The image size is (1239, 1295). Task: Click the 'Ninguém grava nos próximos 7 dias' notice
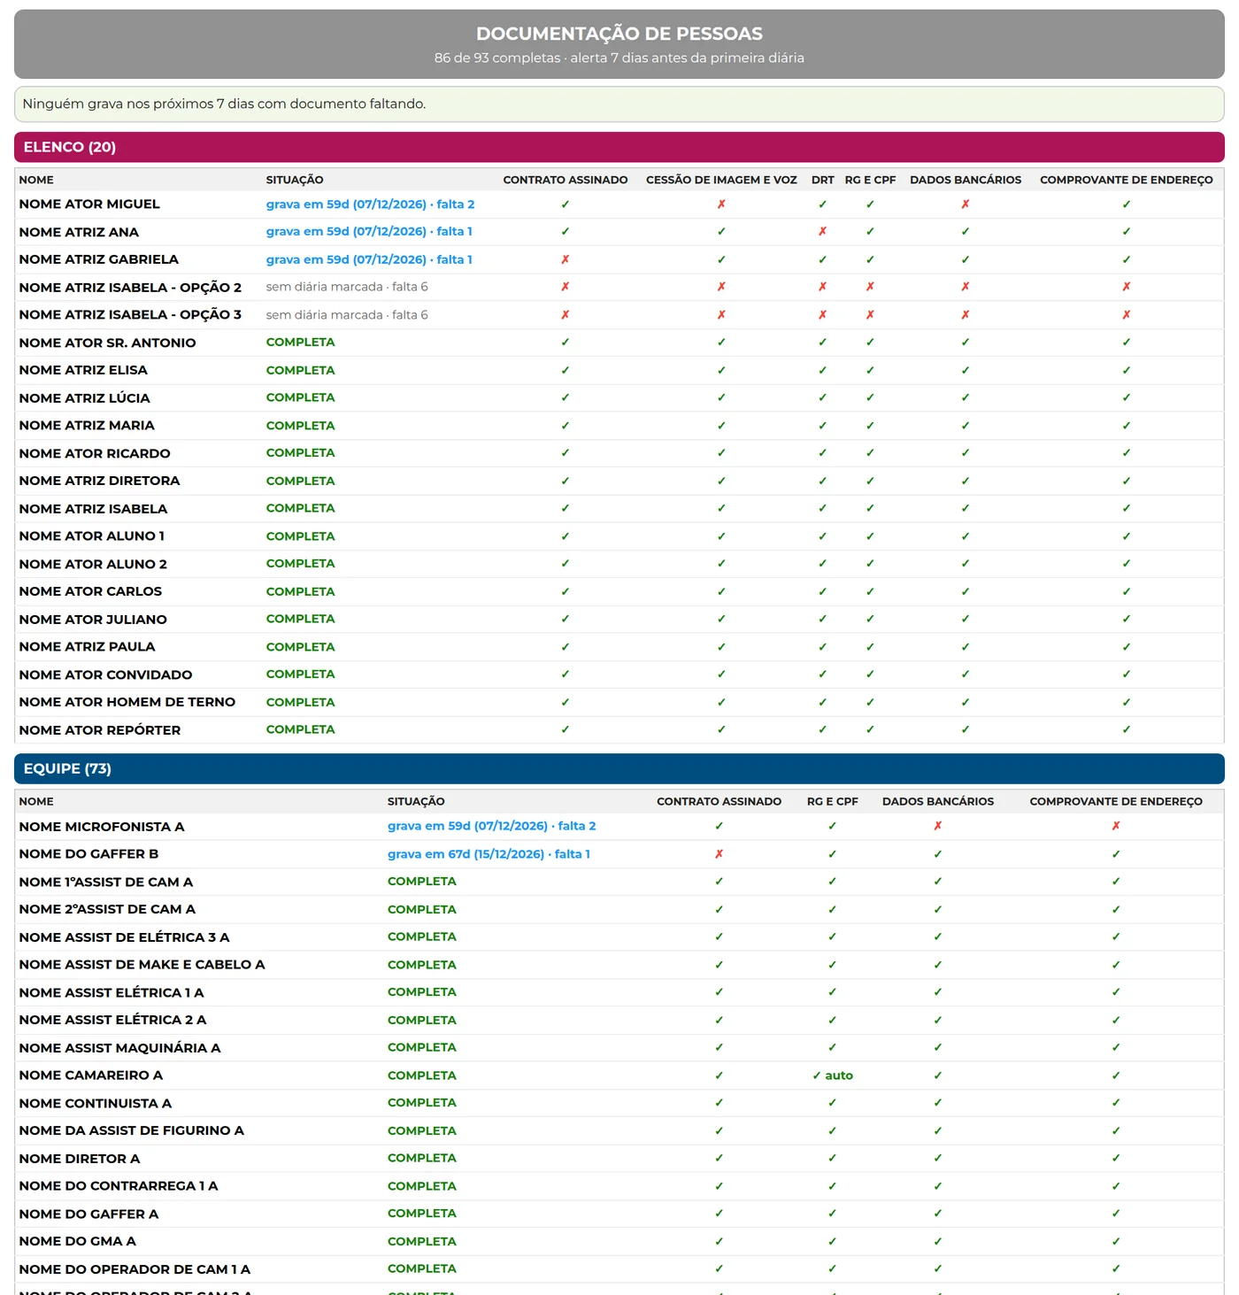pyautogui.click(x=619, y=104)
